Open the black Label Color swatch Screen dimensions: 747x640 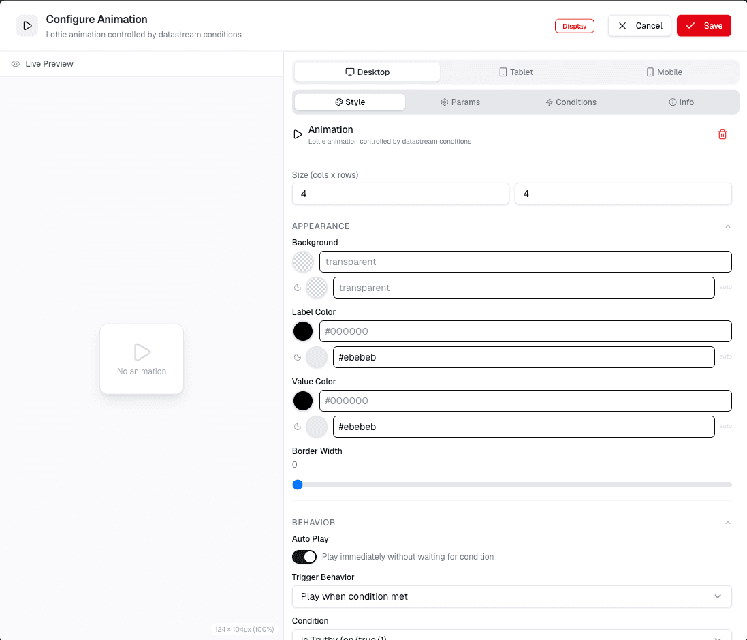coord(303,331)
